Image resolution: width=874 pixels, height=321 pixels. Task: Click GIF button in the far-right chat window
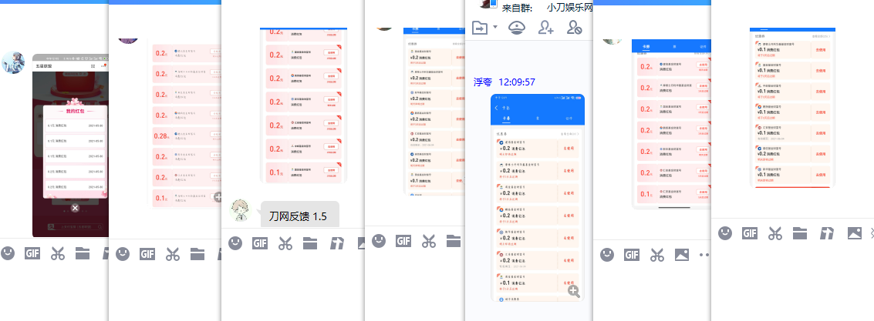(750, 233)
